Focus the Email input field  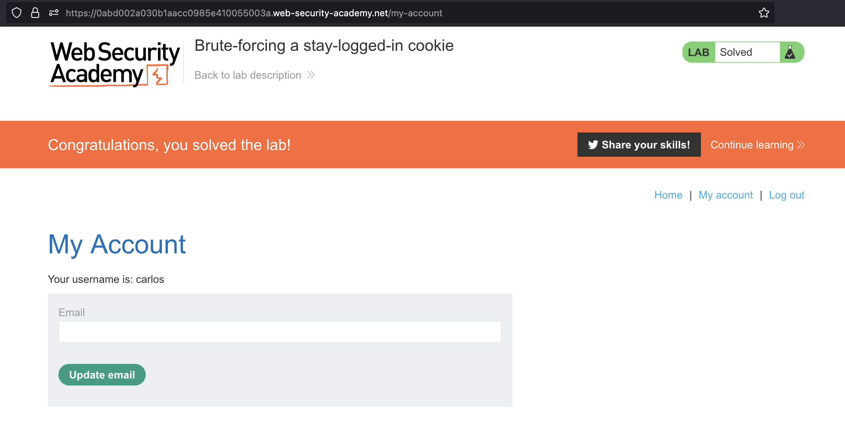[280, 331]
